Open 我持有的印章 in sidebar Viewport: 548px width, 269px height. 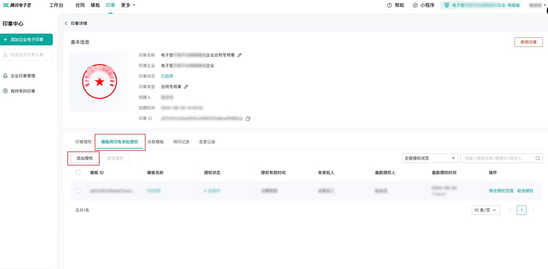point(23,91)
